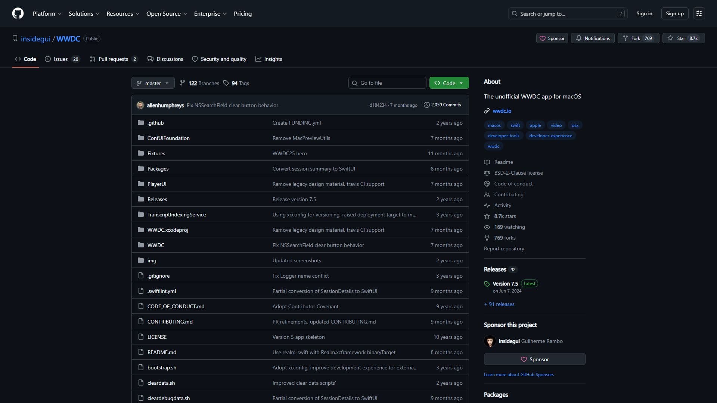The height and width of the screenshot is (403, 717).
Task: Open insidegui avatar in Sponsor this project
Action: tap(490, 341)
